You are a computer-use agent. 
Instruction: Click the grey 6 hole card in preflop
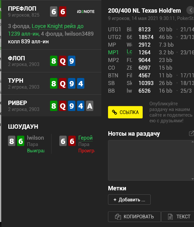click(54, 12)
